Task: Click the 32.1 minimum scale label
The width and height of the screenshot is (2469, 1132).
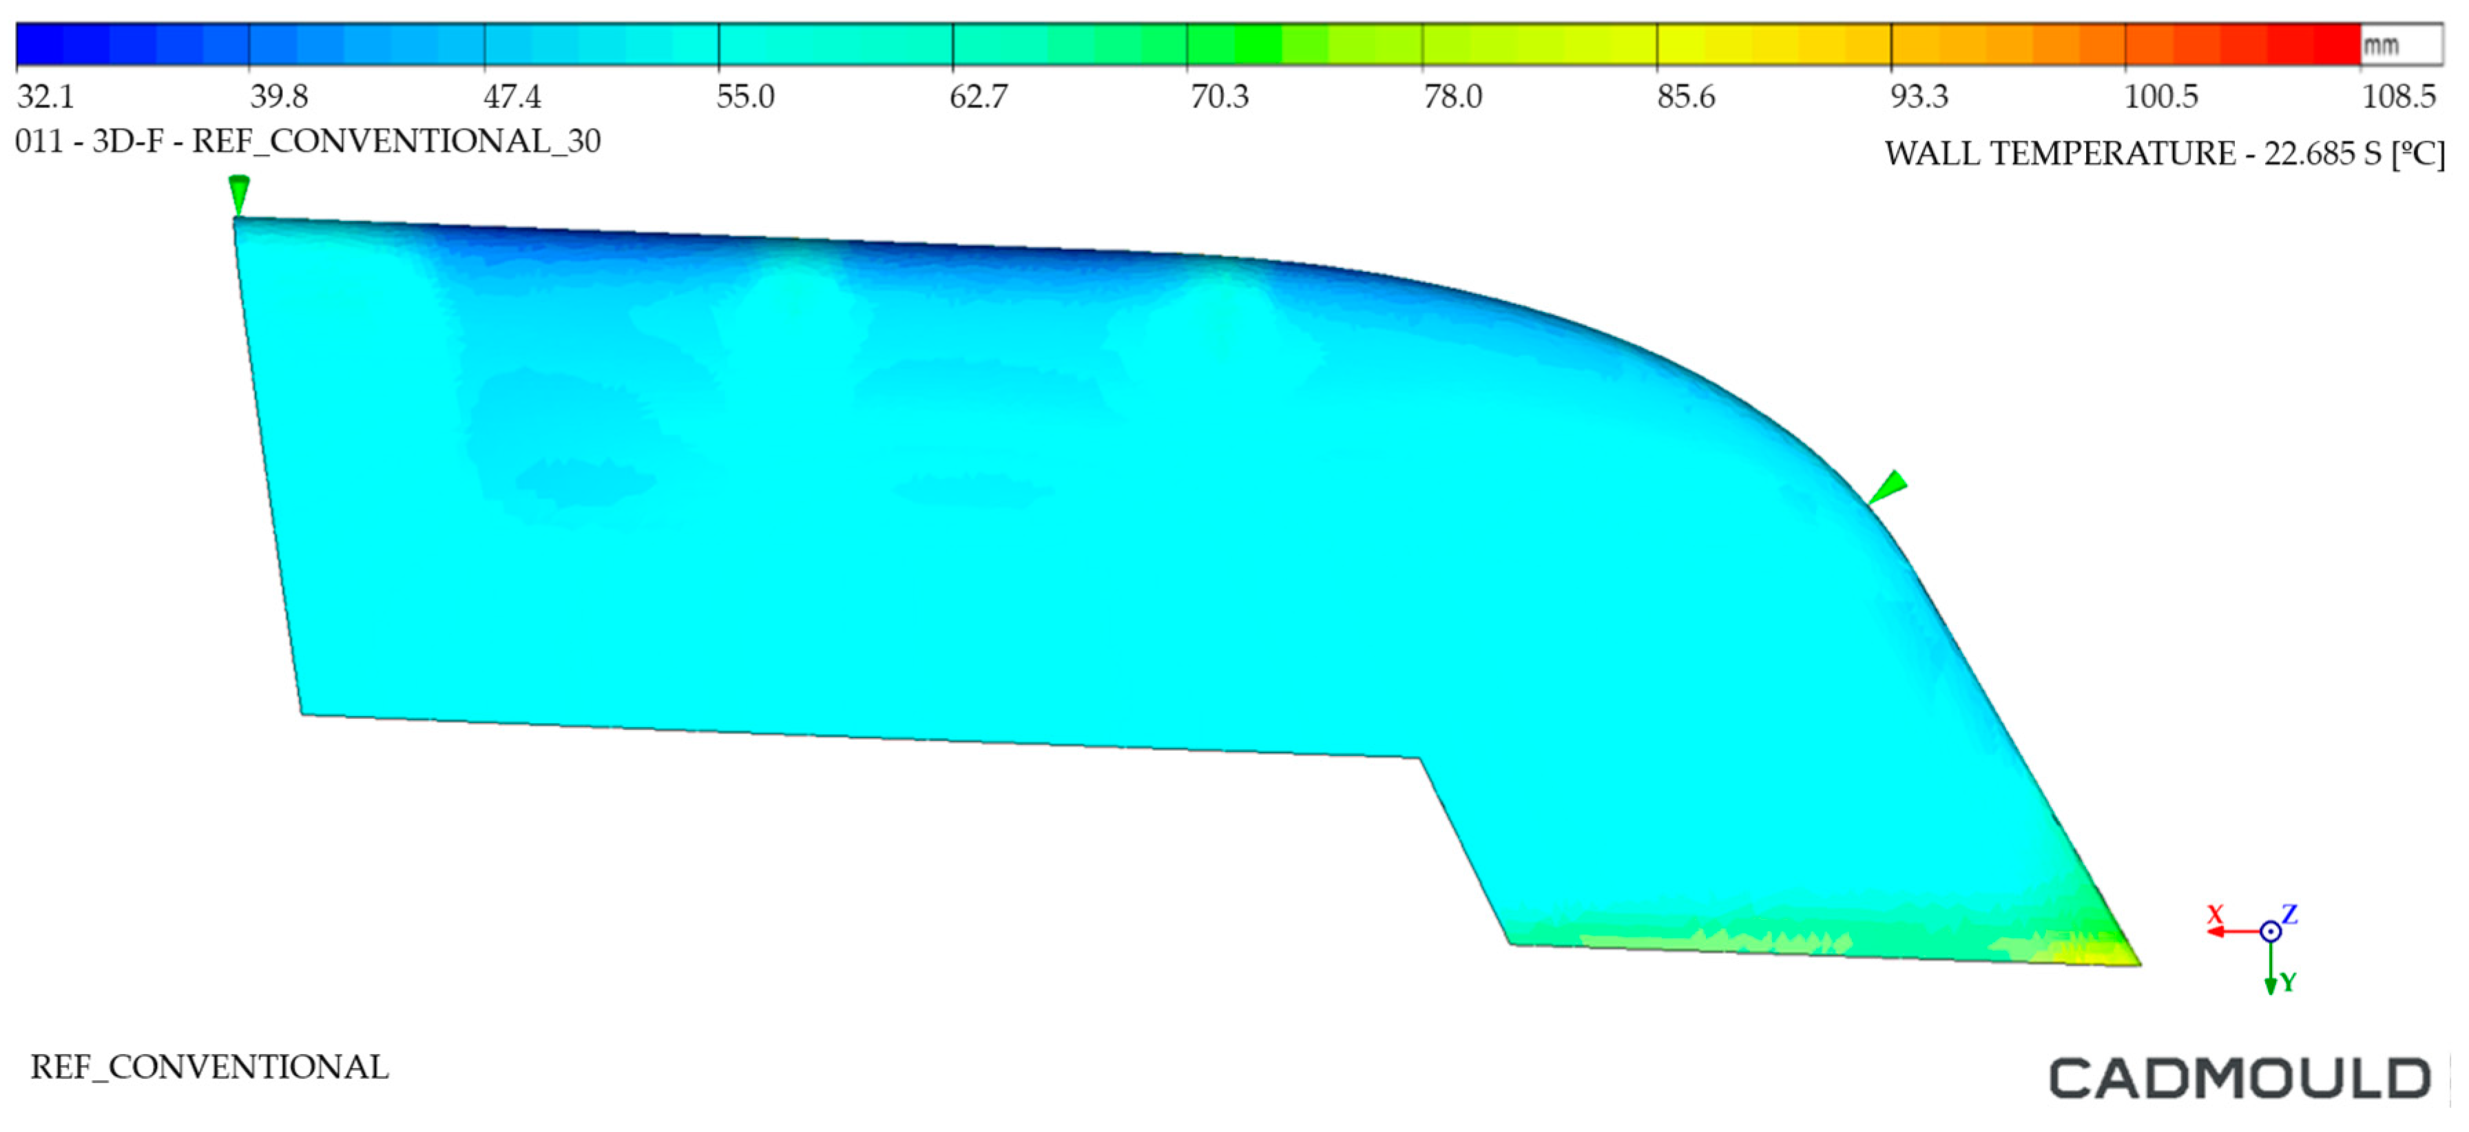Action: click(x=45, y=97)
